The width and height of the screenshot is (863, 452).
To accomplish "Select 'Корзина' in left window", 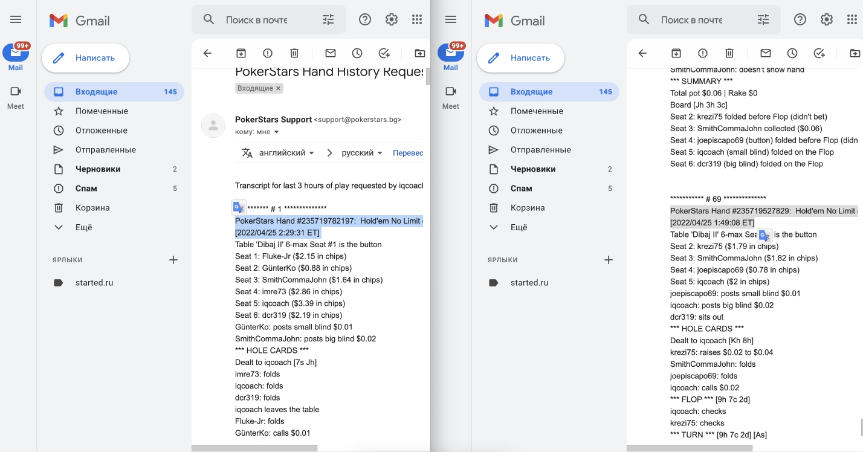I will click(114, 208).
